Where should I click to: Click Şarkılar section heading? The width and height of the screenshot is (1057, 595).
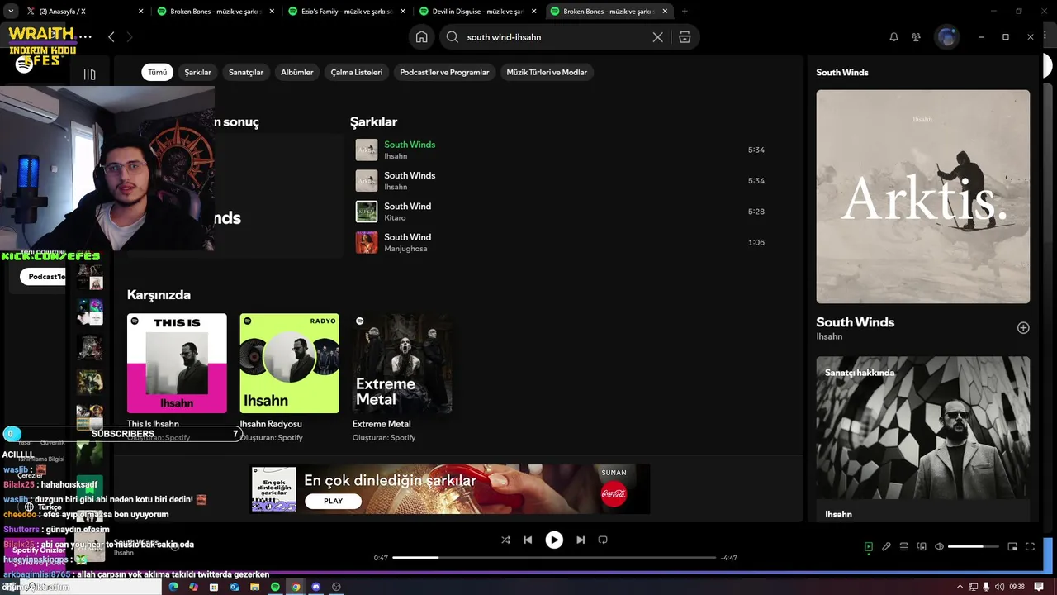point(373,121)
